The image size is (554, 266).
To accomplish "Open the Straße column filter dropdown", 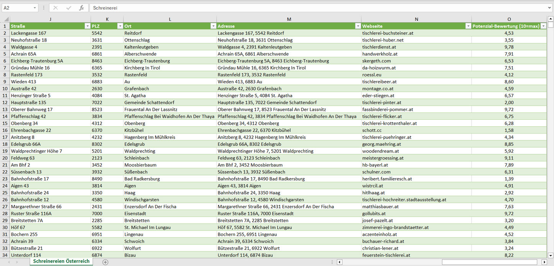I will point(87,26).
